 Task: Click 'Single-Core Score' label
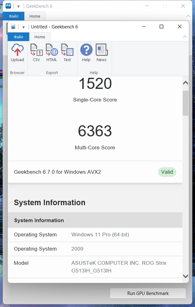95,100
